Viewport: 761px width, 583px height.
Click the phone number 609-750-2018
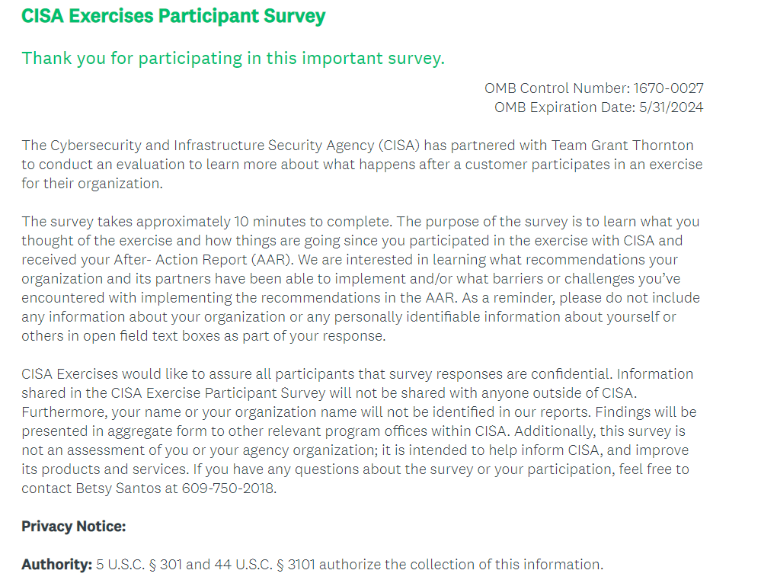tap(229, 489)
